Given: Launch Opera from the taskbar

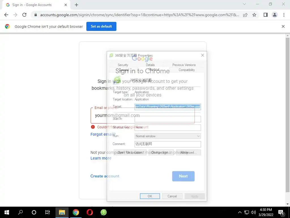Looking at the screenshot, I should pyautogui.click(x=90, y=212).
